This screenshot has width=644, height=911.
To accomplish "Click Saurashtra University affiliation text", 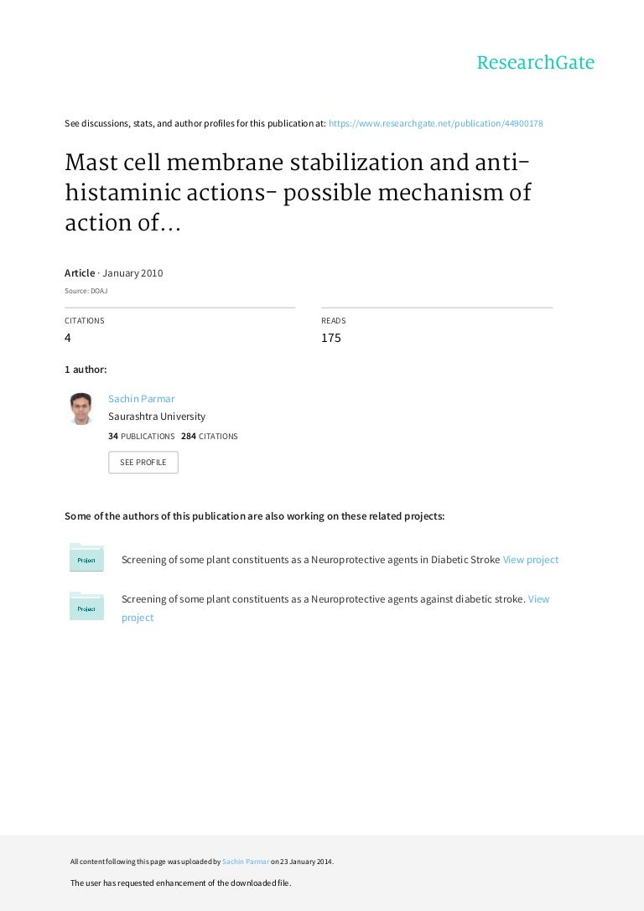I will tap(156, 417).
